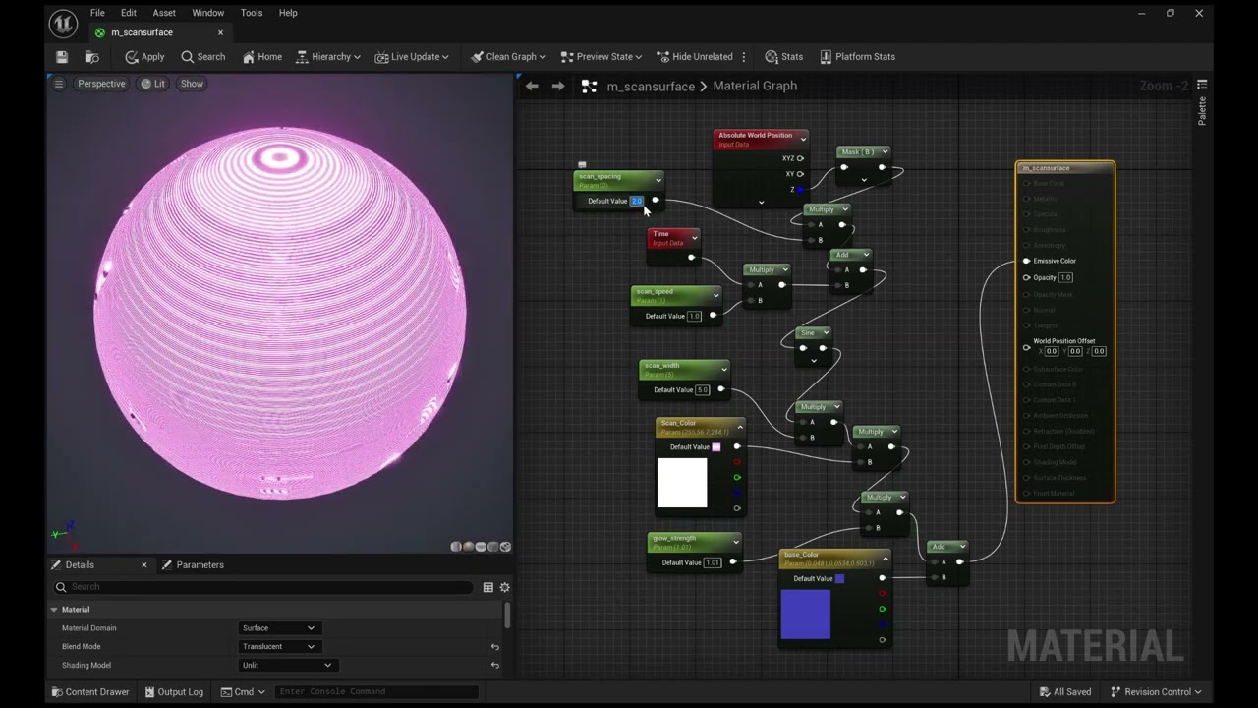Set preview mesh to cylinder primitive
This screenshot has height=708, width=1258.
[x=456, y=547]
